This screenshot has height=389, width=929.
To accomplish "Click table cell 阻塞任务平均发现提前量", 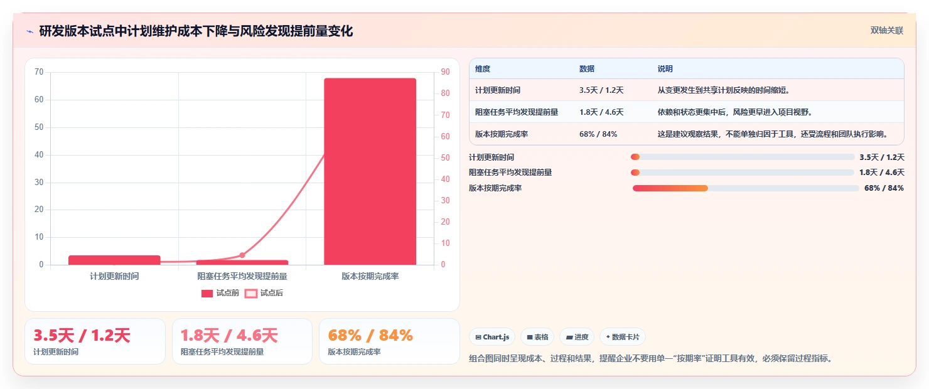I will tap(517, 112).
